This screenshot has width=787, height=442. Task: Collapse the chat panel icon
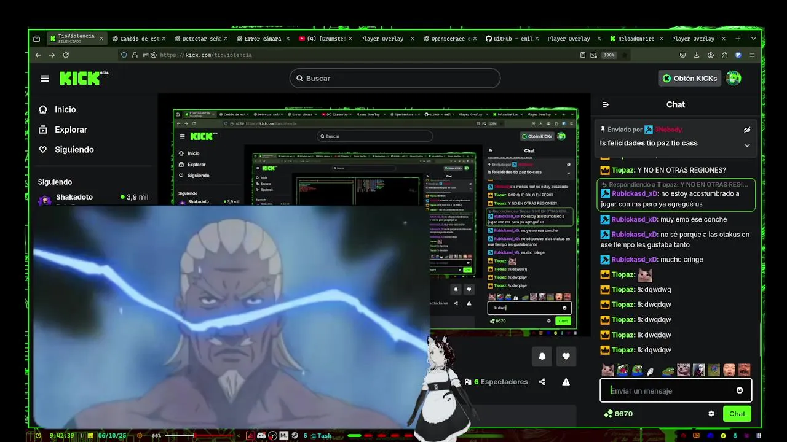605,104
